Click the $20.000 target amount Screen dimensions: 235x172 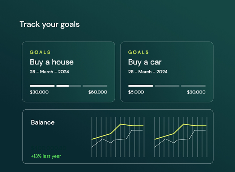tap(196, 92)
